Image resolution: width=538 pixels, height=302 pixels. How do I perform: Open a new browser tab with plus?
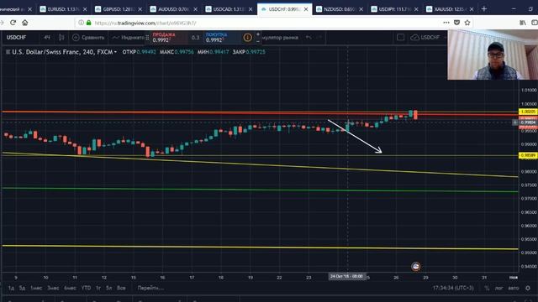click(x=484, y=9)
